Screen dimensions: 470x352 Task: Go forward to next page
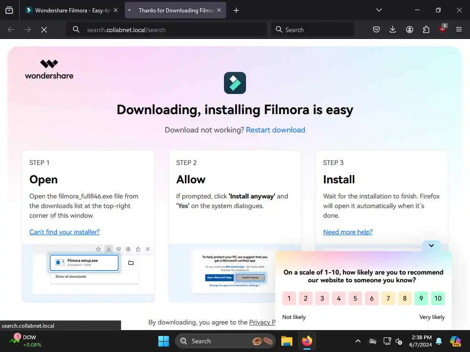27,30
